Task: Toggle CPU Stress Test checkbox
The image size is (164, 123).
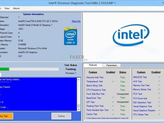Action: click(159, 115)
